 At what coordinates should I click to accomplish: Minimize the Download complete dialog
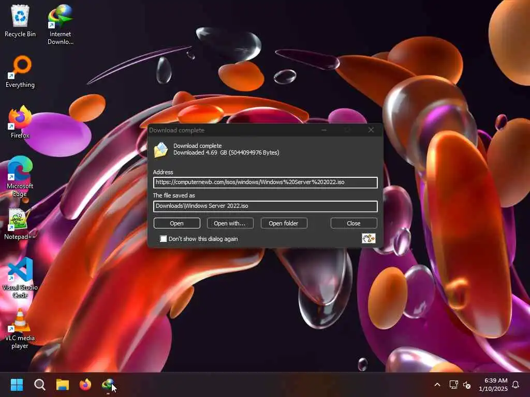point(324,130)
